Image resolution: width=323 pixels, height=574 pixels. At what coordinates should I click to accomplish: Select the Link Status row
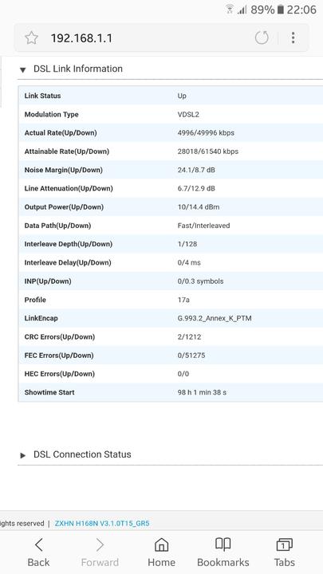click(171, 96)
